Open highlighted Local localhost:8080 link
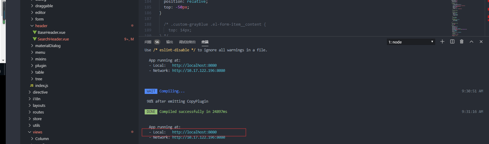489x144 pixels. coord(194,132)
